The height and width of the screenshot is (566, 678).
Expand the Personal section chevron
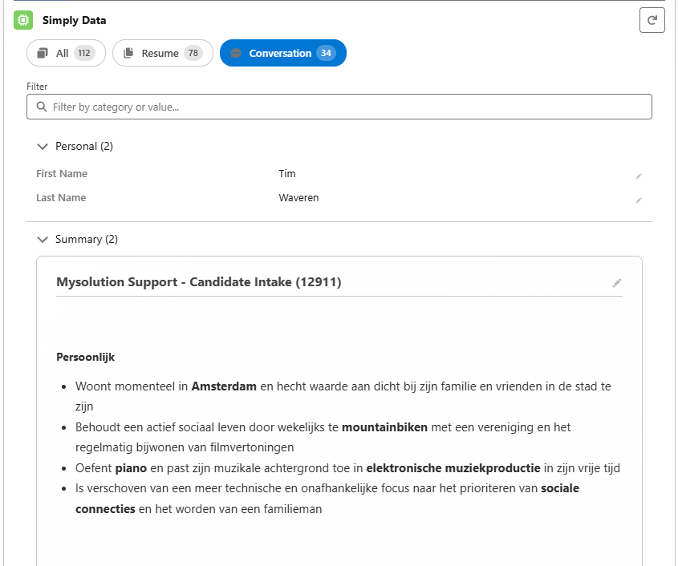[x=43, y=146]
